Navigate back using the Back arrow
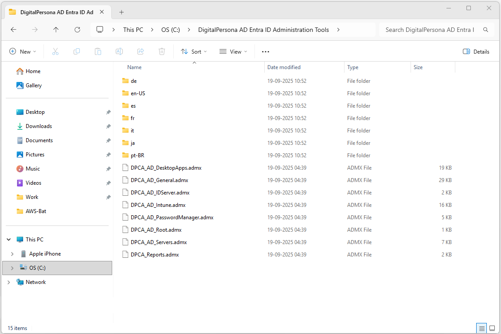This screenshot has height=334, width=501. point(14,30)
